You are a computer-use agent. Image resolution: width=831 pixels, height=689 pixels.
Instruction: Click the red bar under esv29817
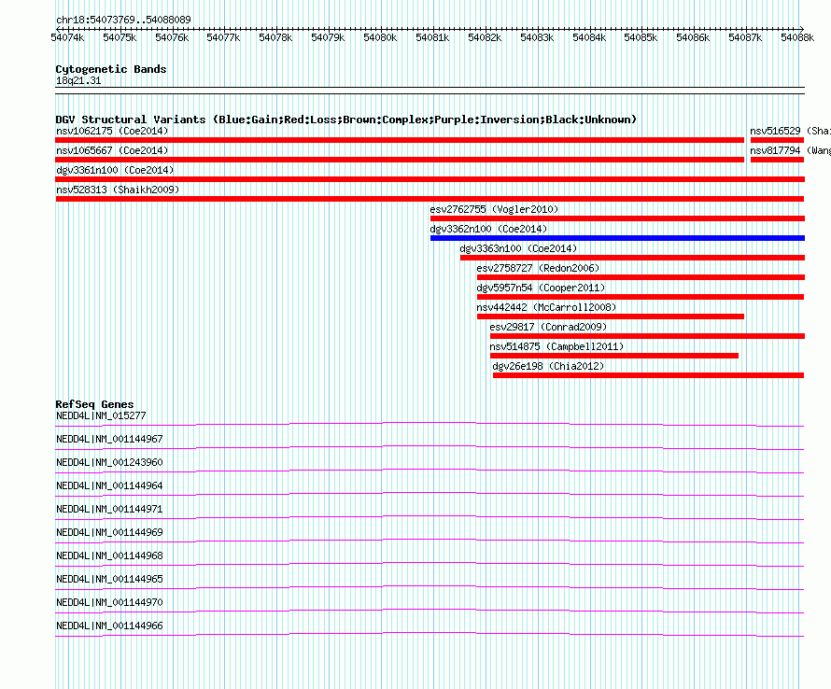tap(647, 336)
